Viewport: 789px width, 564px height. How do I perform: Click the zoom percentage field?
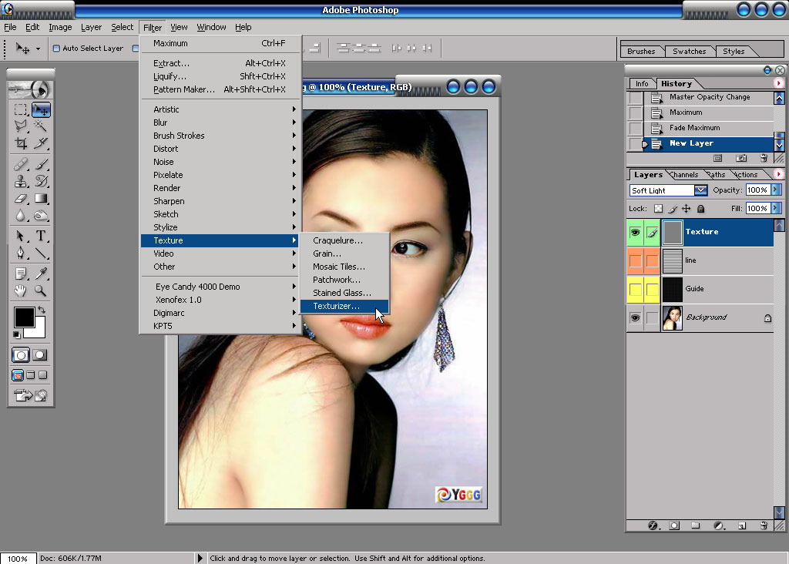(18, 559)
